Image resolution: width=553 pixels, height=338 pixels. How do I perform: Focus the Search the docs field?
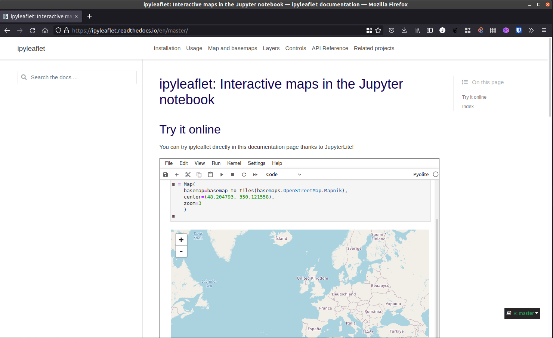click(77, 77)
